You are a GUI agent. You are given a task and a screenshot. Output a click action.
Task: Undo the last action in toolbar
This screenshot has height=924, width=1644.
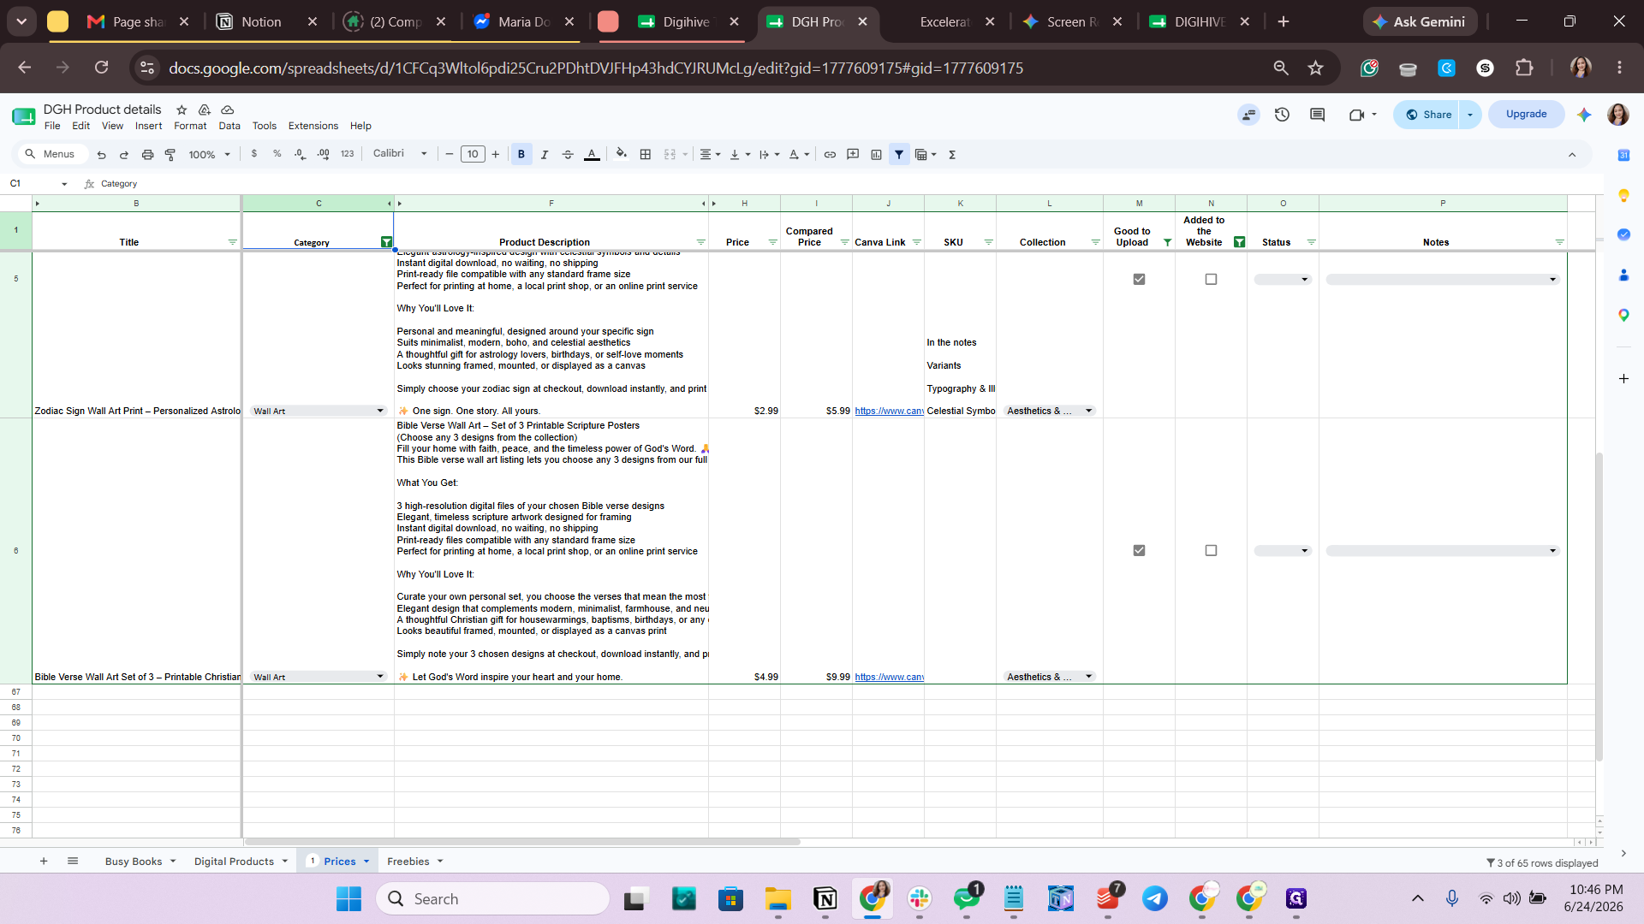coord(102,155)
